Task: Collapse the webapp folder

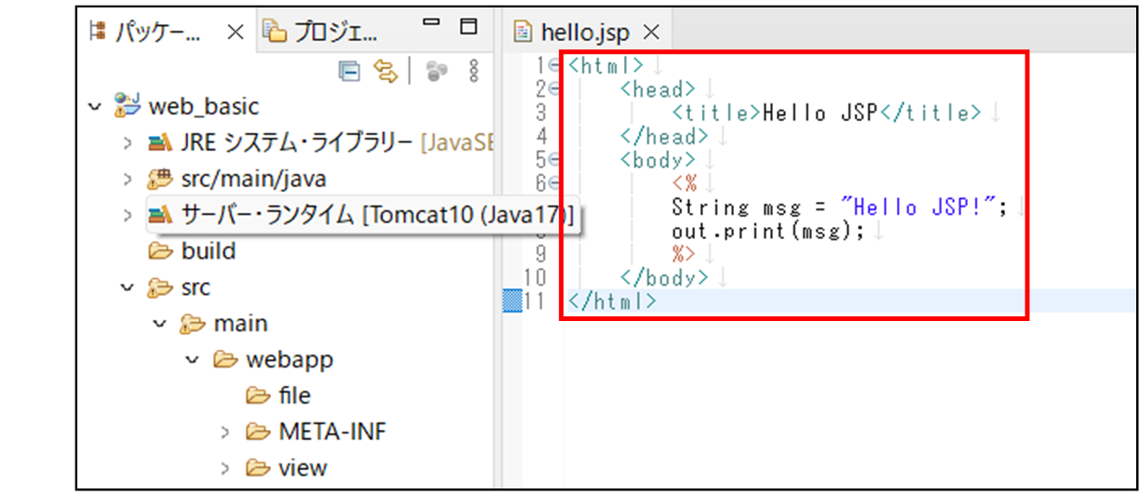Action: point(193,359)
